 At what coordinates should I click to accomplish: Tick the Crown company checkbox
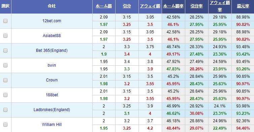5,80
